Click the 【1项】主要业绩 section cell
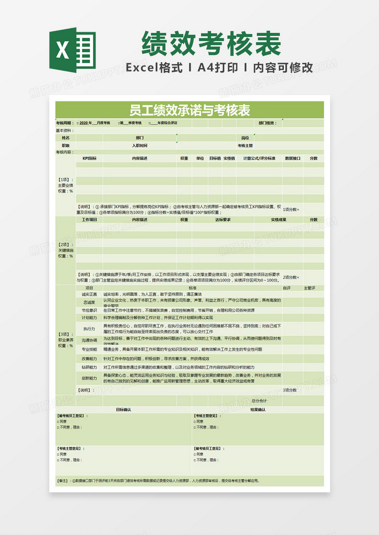 pos(65,185)
